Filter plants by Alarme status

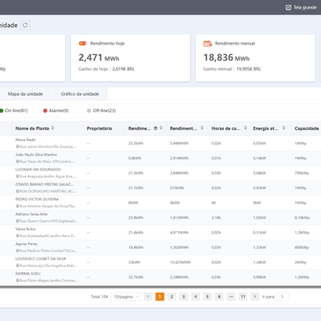tap(56, 110)
